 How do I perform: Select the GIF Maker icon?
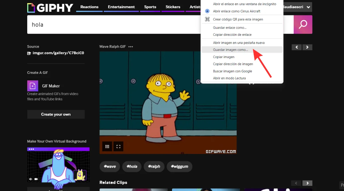(32, 85)
